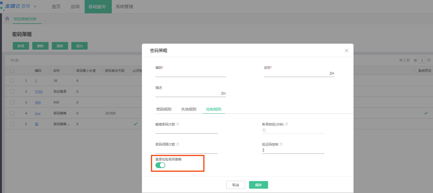Click 保存 to save the policy

coord(258,185)
